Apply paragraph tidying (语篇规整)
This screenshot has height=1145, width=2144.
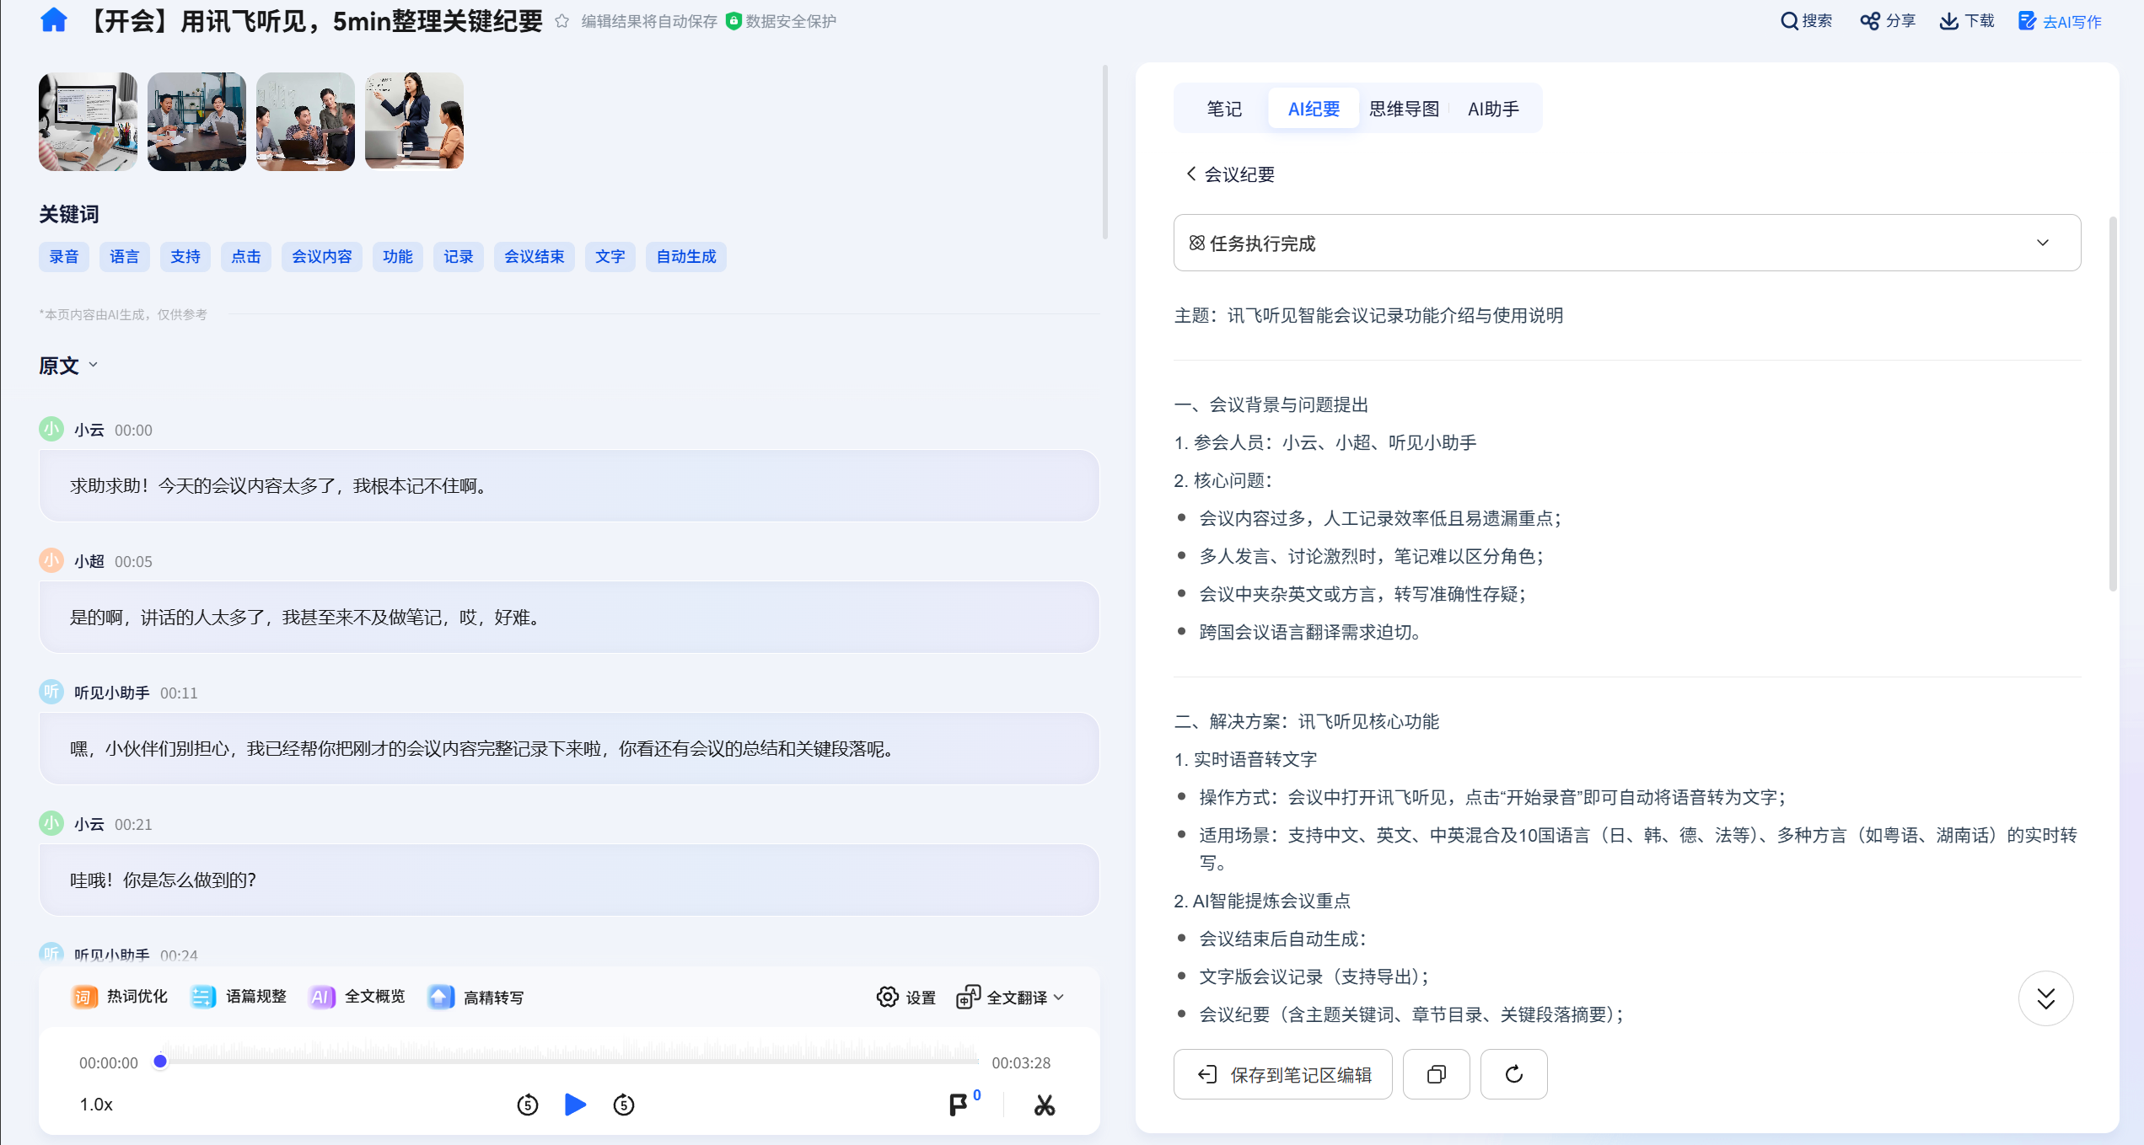coord(239,997)
